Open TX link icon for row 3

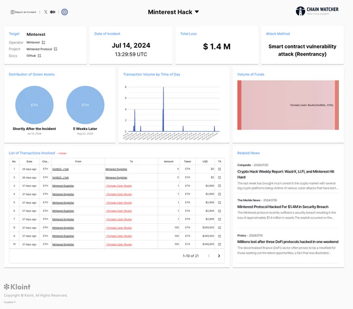coord(220,186)
